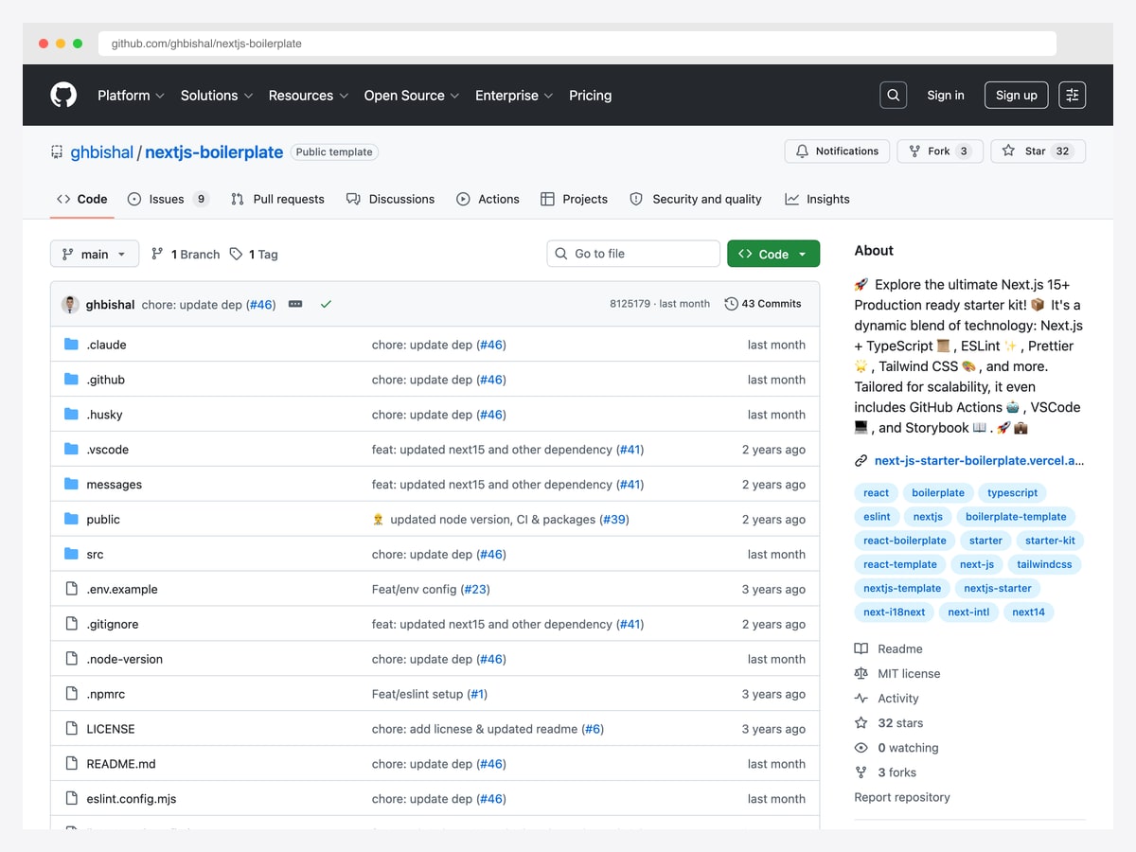
Task: Open pull request #6 in LICENSE row
Action: pyautogui.click(x=593, y=729)
